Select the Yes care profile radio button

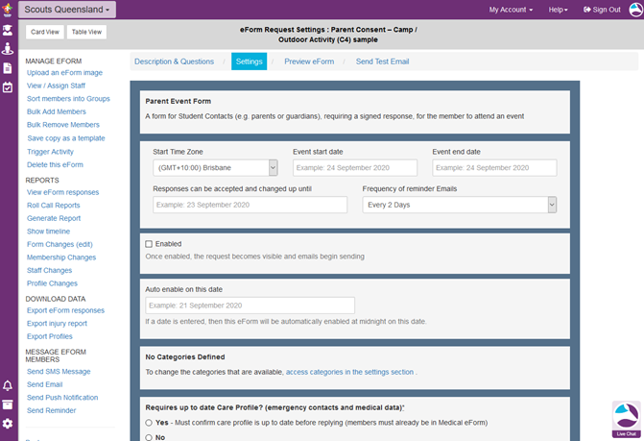click(x=149, y=423)
